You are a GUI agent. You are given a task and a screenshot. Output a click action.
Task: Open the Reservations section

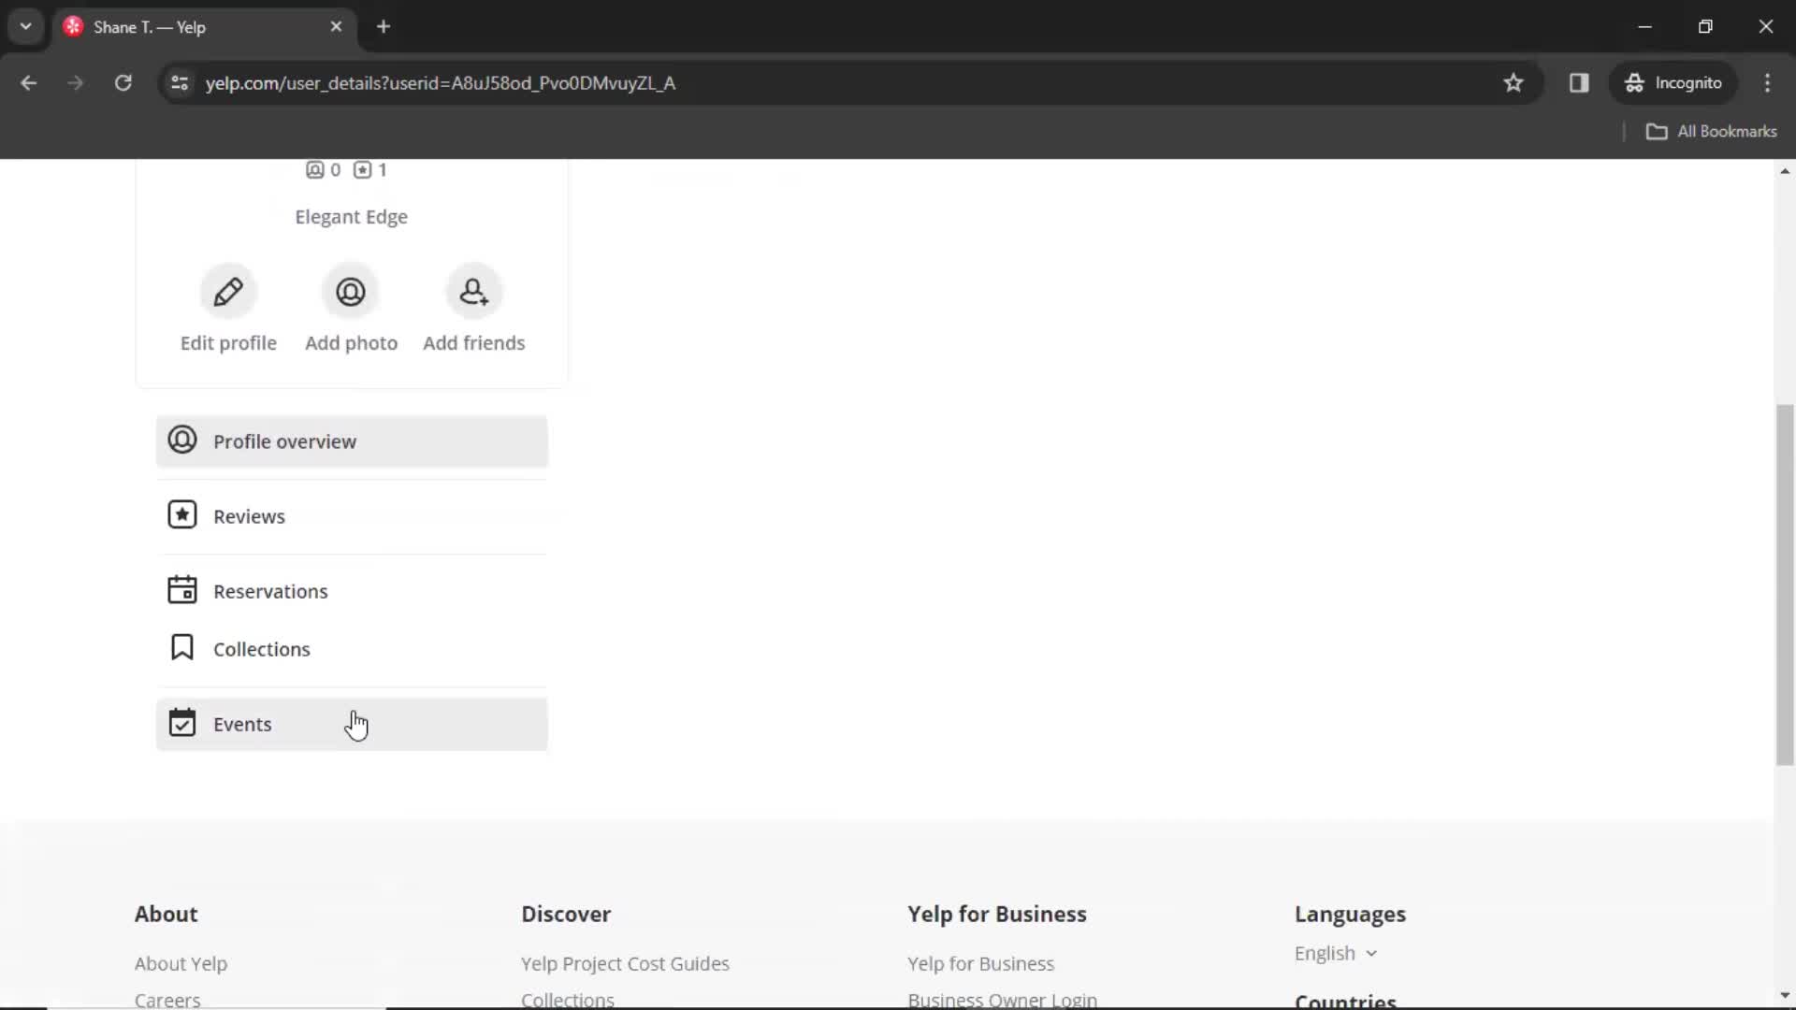click(x=270, y=591)
